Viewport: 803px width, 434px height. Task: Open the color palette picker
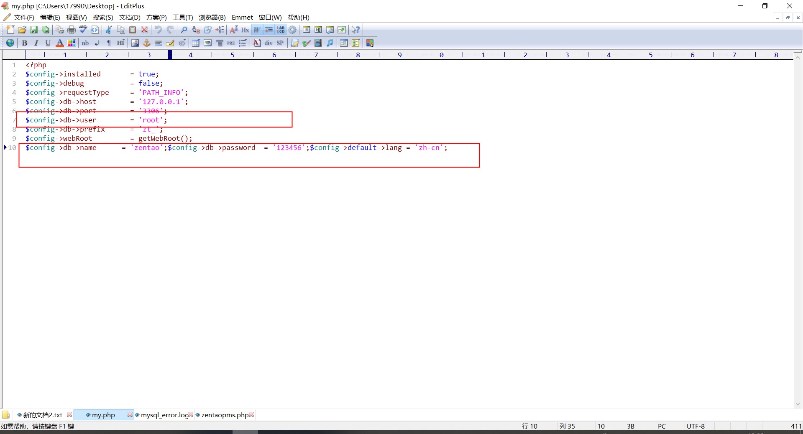(72, 43)
